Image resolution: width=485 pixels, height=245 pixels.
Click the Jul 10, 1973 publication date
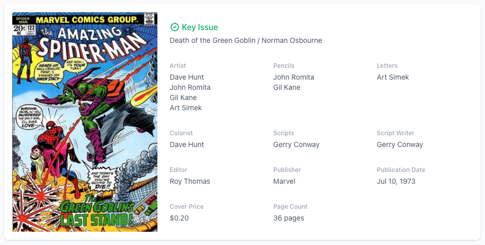396,181
